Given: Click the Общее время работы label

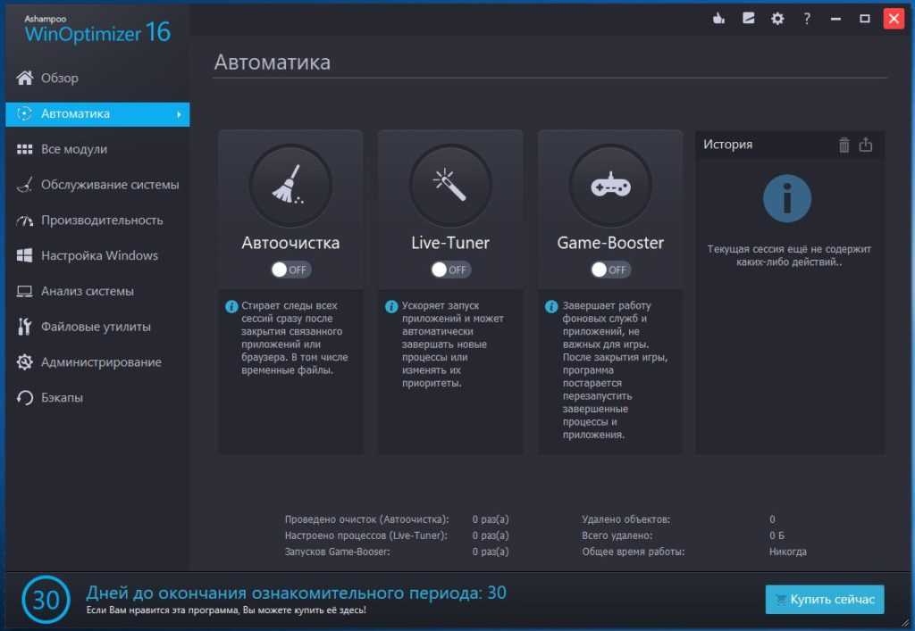Looking at the screenshot, I should coord(634,552).
